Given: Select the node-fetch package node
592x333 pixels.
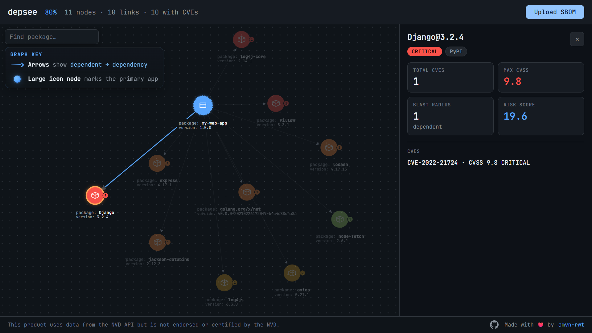Looking at the screenshot, I should click(340, 219).
